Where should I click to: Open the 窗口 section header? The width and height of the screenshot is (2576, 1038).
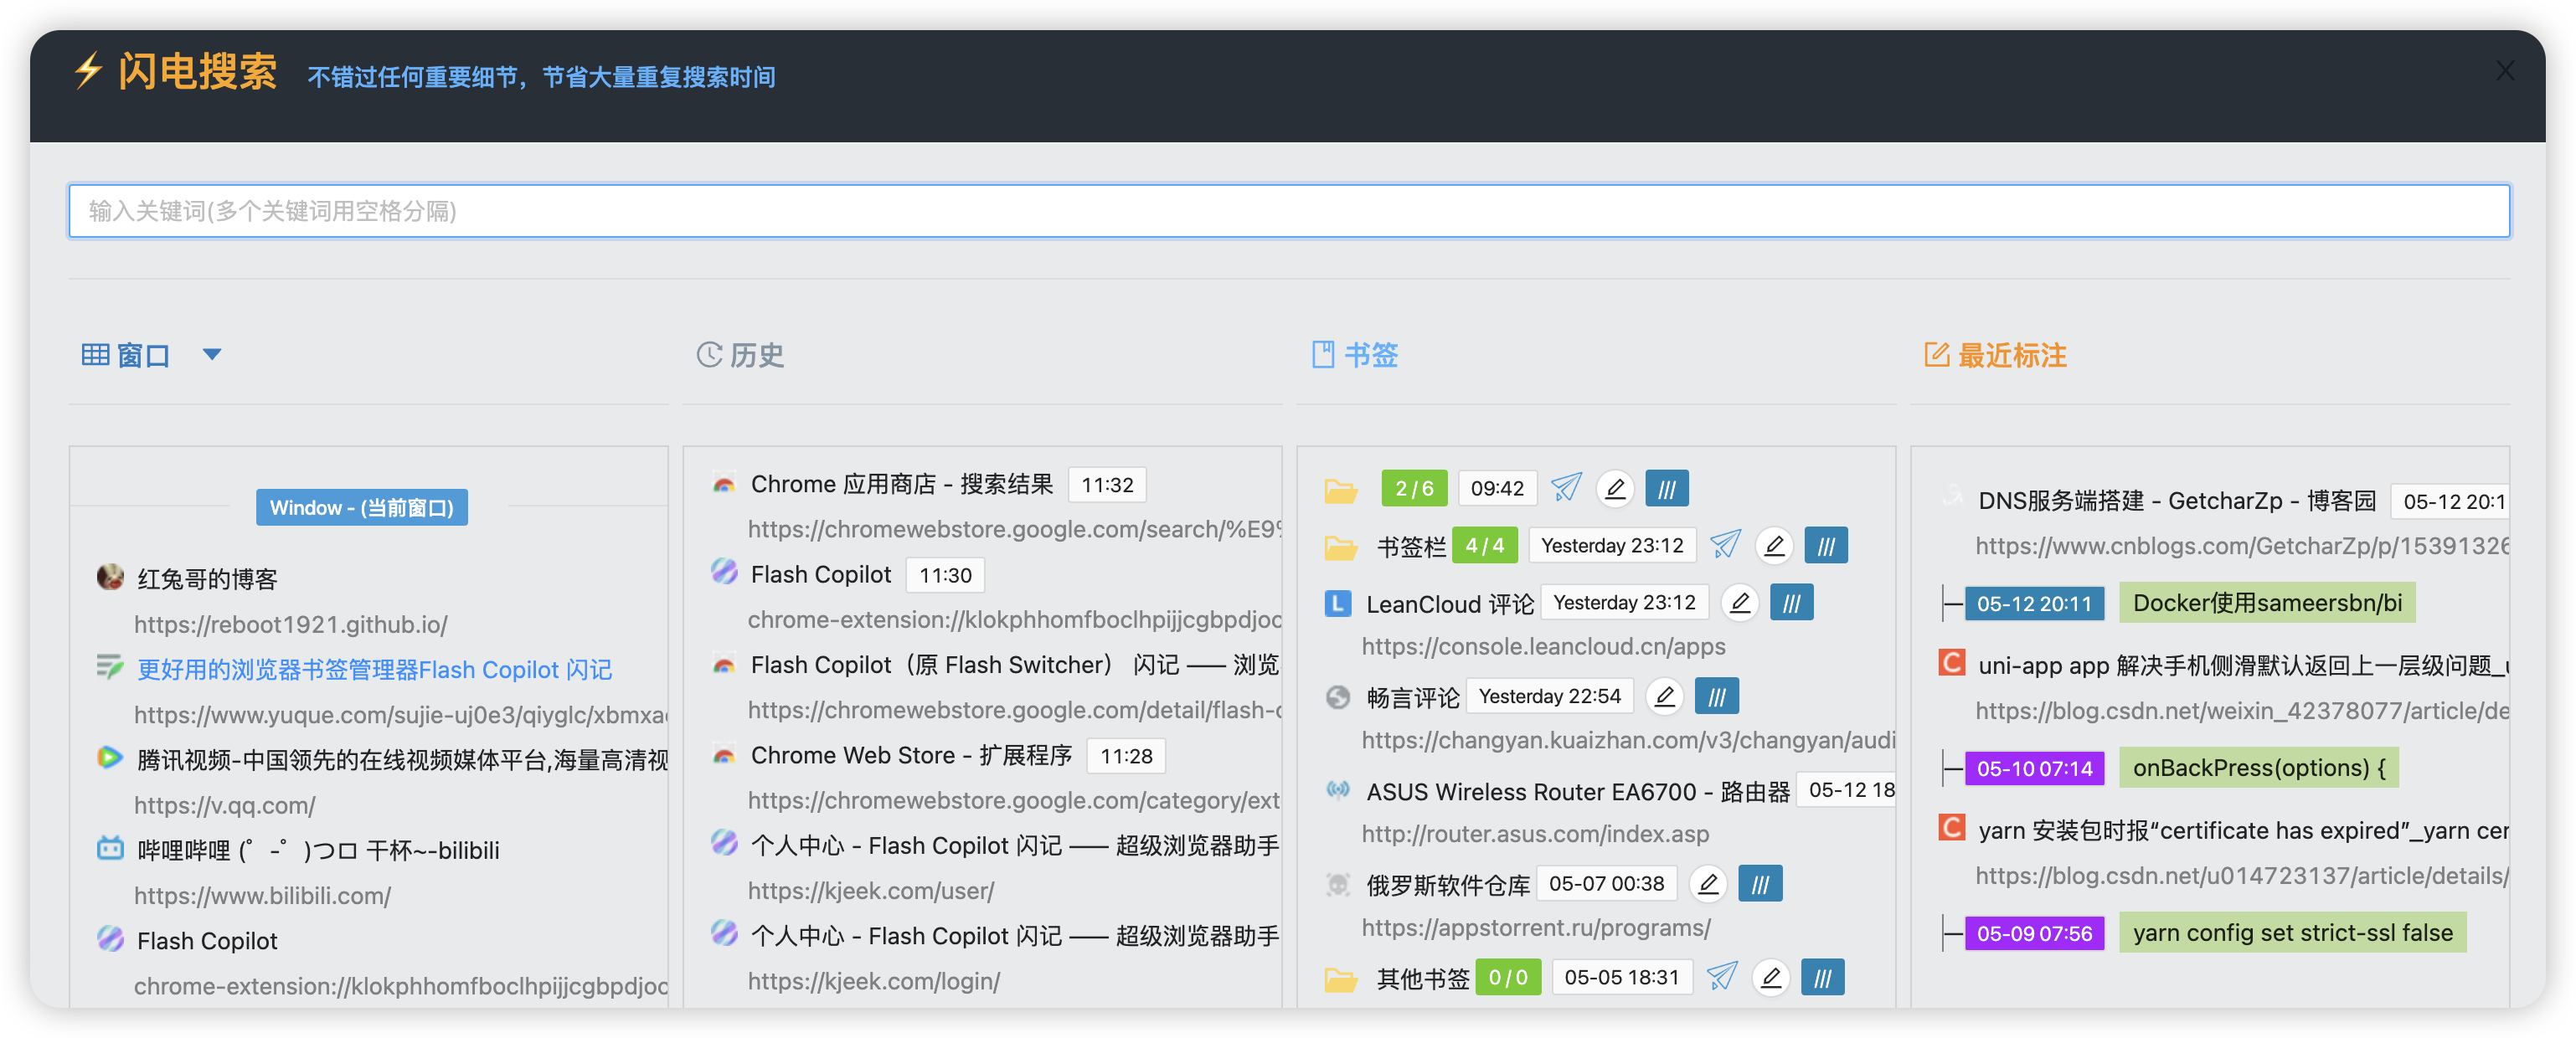pos(126,355)
